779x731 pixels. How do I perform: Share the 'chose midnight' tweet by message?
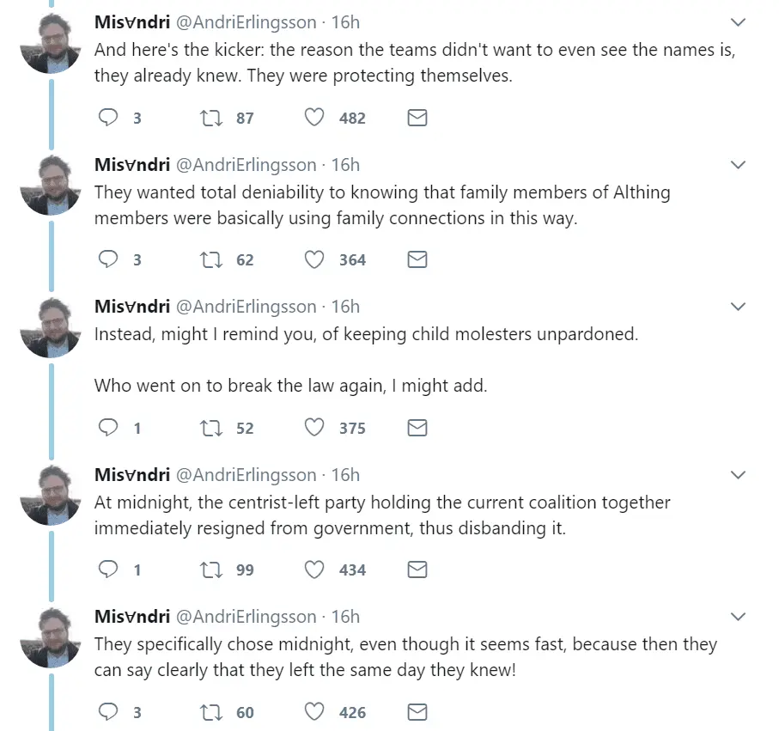coord(417,712)
